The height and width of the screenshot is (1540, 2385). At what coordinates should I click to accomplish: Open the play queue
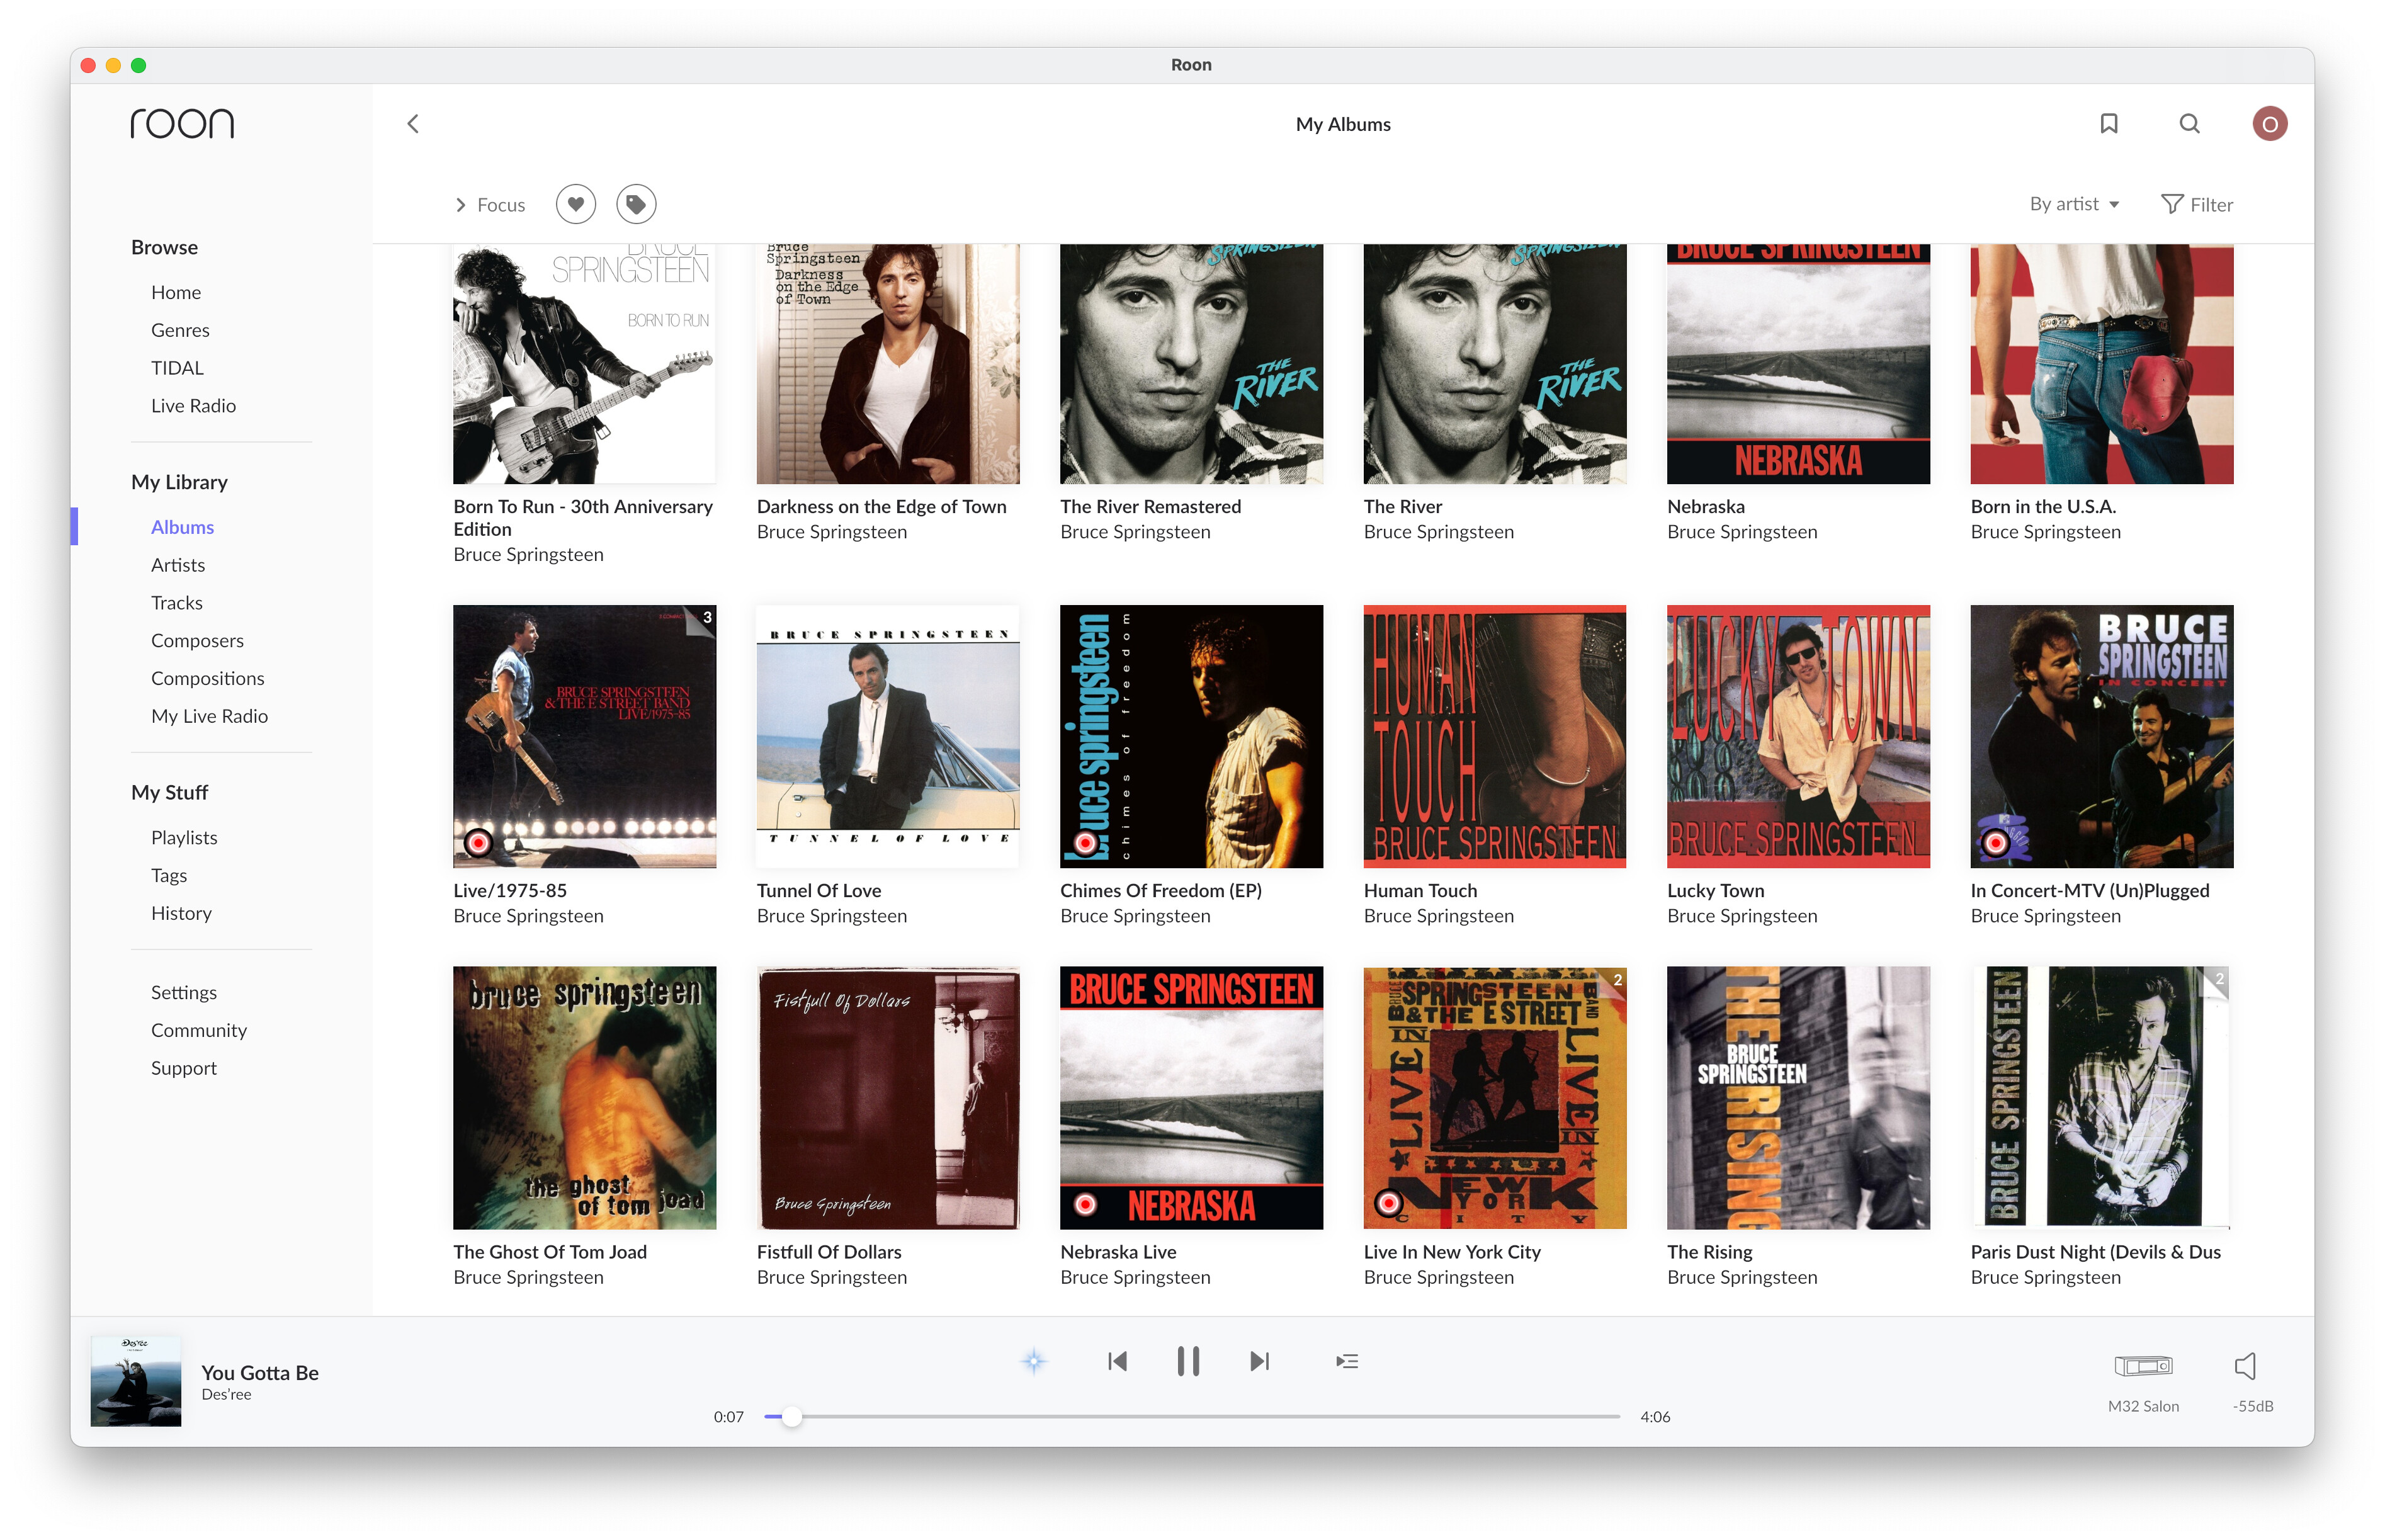(x=1347, y=1361)
